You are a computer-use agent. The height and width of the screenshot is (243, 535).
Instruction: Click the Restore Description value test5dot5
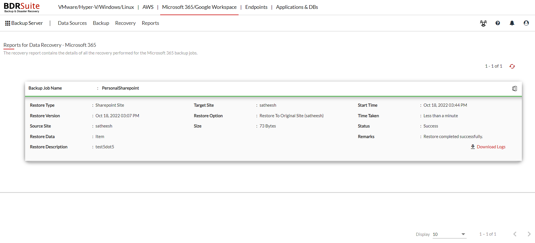pos(105,147)
